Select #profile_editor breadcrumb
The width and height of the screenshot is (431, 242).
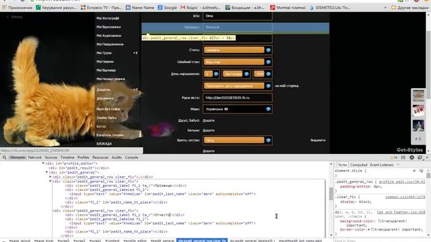pos(135,241)
